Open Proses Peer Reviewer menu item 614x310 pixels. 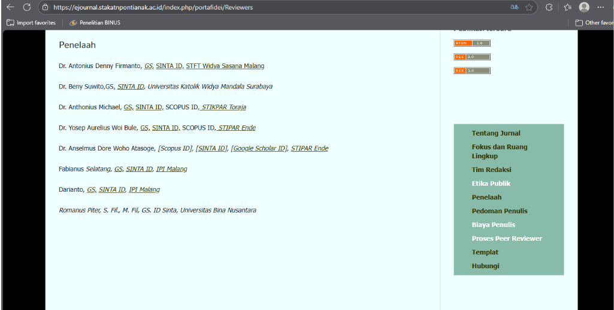(507, 238)
